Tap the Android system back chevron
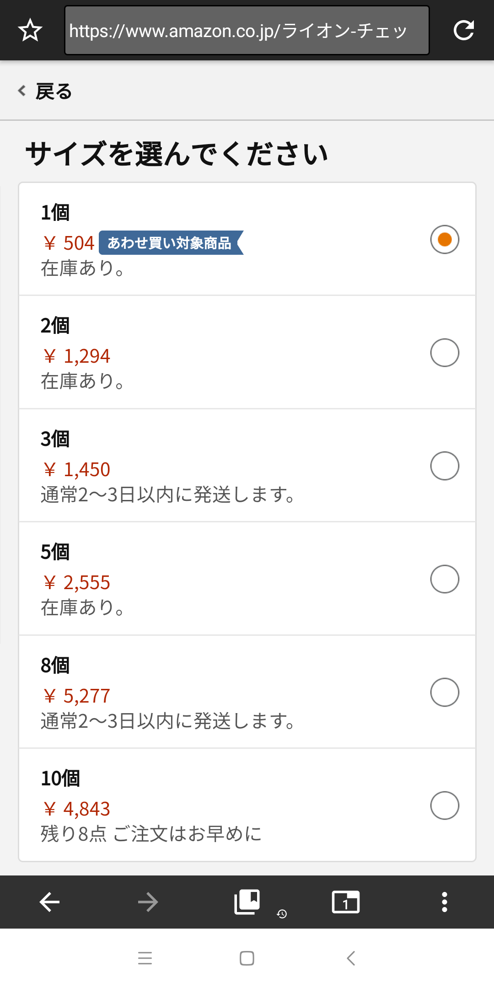Screen dimensions: 494x988 coord(351,958)
